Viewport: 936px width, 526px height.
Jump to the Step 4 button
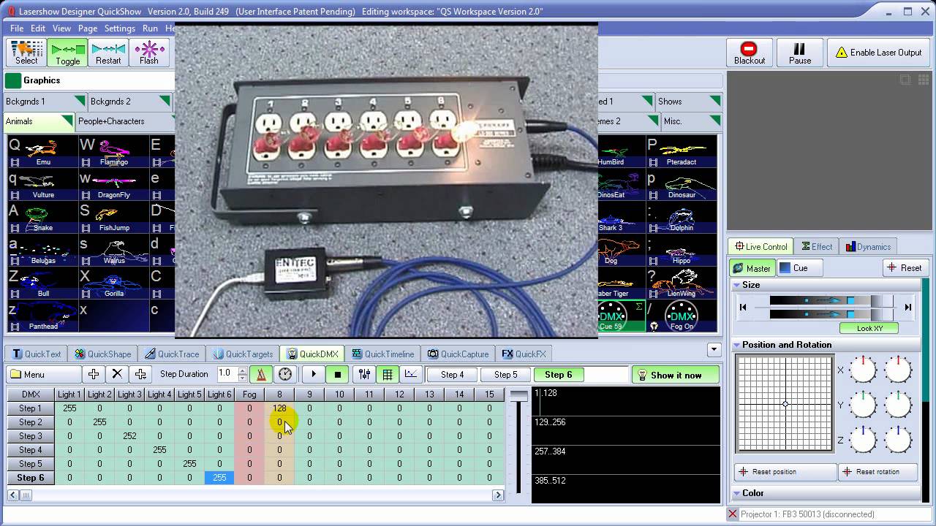[x=452, y=375]
